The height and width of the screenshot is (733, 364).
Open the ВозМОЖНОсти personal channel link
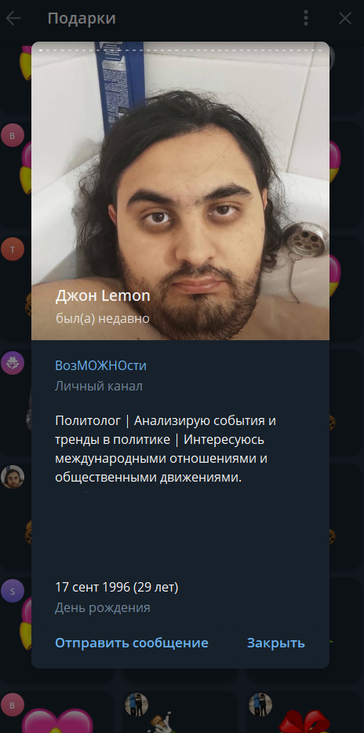(x=100, y=365)
